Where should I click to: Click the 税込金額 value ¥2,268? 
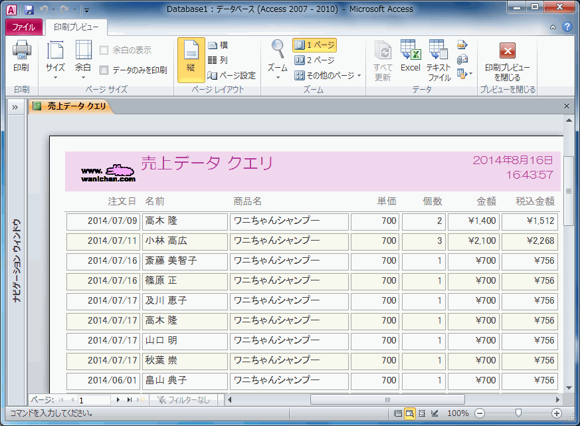(x=530, y=241)
